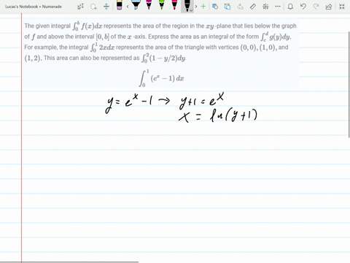The height and width of the screenshot is (263, 350).
Task: Click the horizontal scrollbar at page bottom
Action: pyautogui.click(x=69, y=262)
